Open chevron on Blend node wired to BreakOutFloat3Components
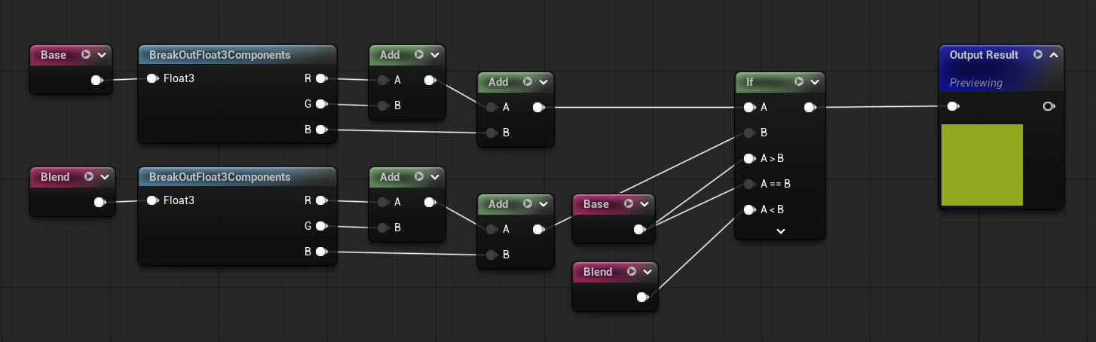The height and width of the screenshot is (342, 1096). (105, 177)
